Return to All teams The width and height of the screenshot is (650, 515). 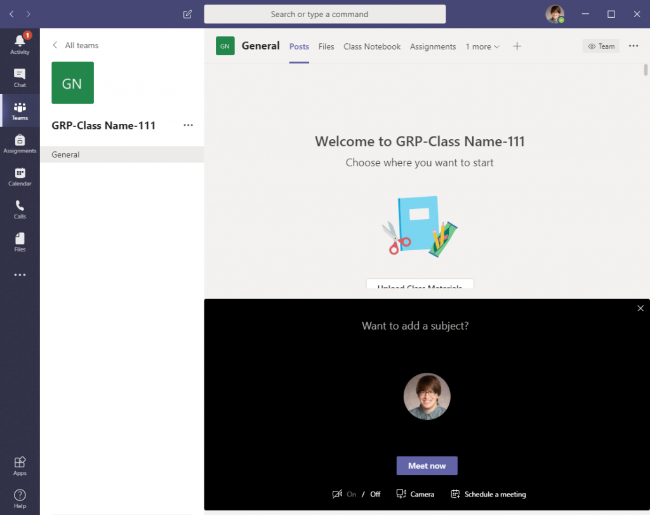(76, 45)
